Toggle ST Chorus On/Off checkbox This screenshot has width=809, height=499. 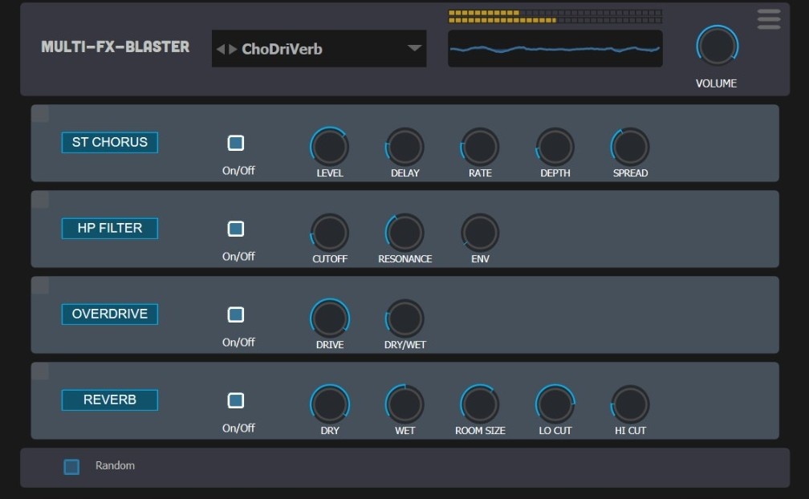pyautogui.click(x=236, y=143)
